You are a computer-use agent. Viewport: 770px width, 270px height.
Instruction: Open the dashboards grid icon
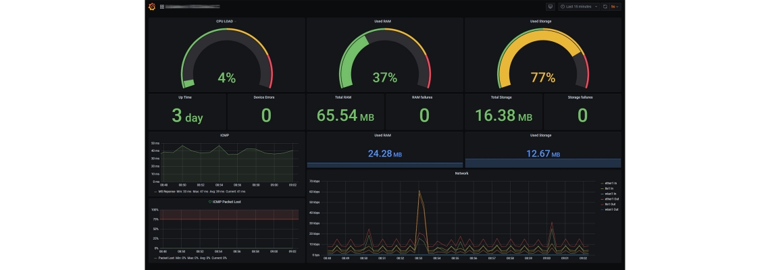tap(162, 7)
